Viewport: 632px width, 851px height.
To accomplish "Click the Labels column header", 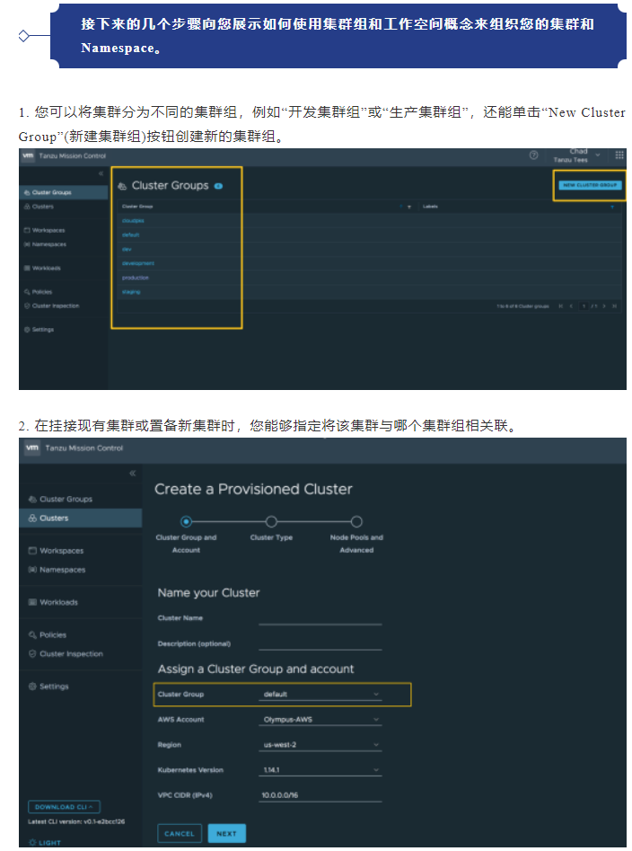I will point(430,207).
